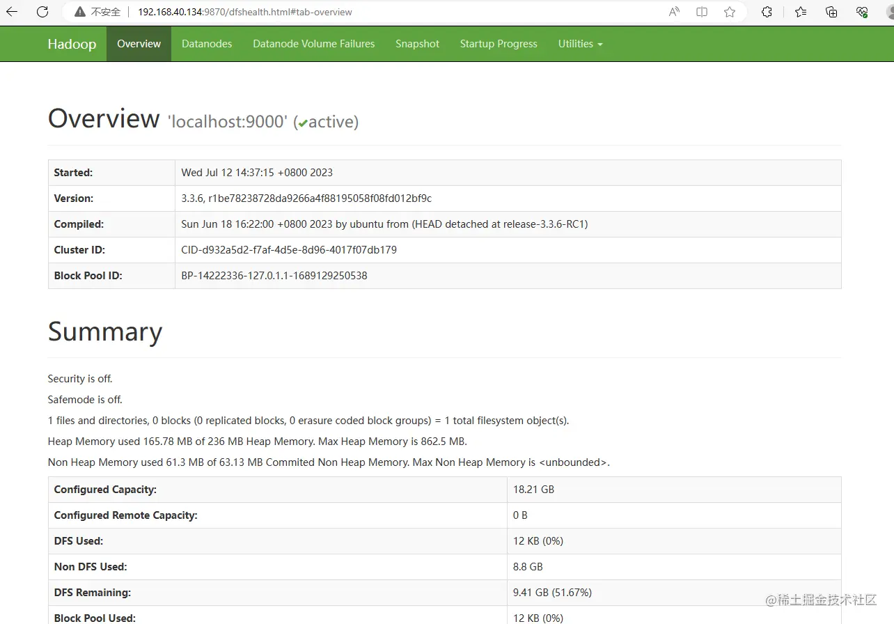Open the Startup Progress tab
This screenshot has height=624, width=894.
coord(499,44)
